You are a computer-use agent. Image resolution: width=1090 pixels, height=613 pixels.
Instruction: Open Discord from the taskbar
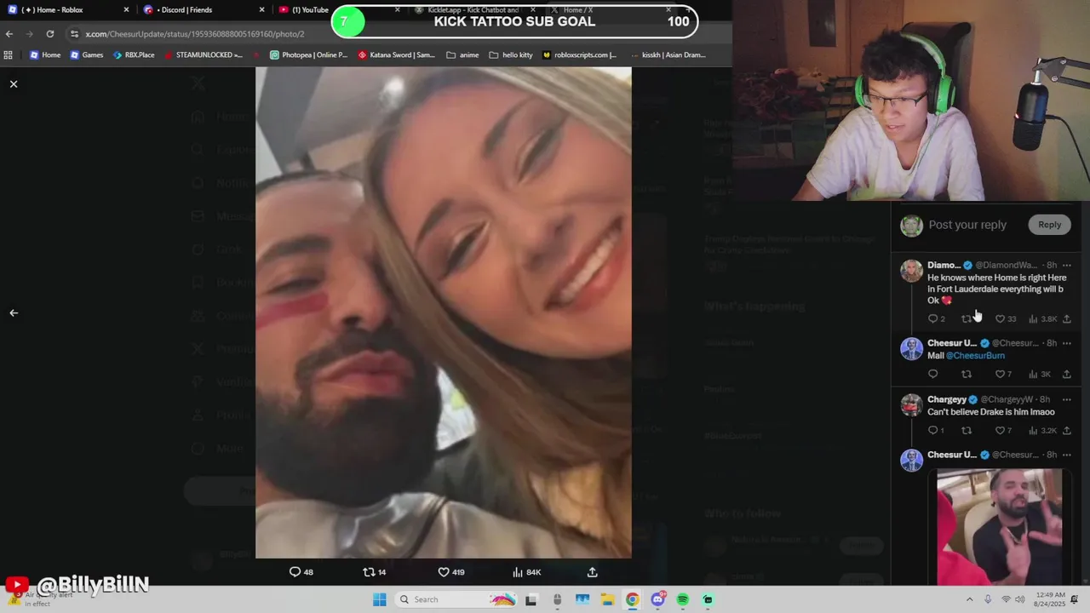pos(657,599)
